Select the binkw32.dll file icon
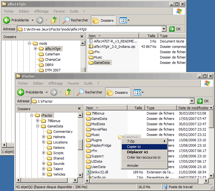This screenshot has height=191, width=215. 88,172
